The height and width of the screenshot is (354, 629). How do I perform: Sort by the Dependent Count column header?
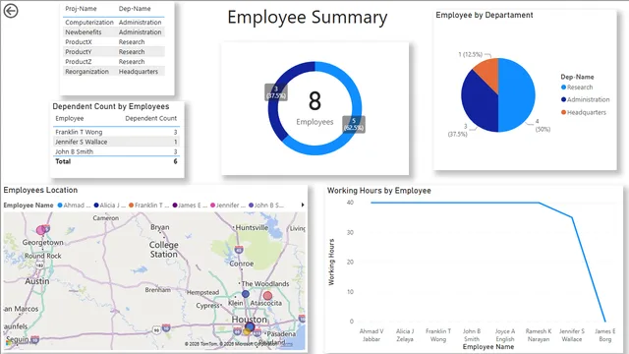[x=150, y=118]
